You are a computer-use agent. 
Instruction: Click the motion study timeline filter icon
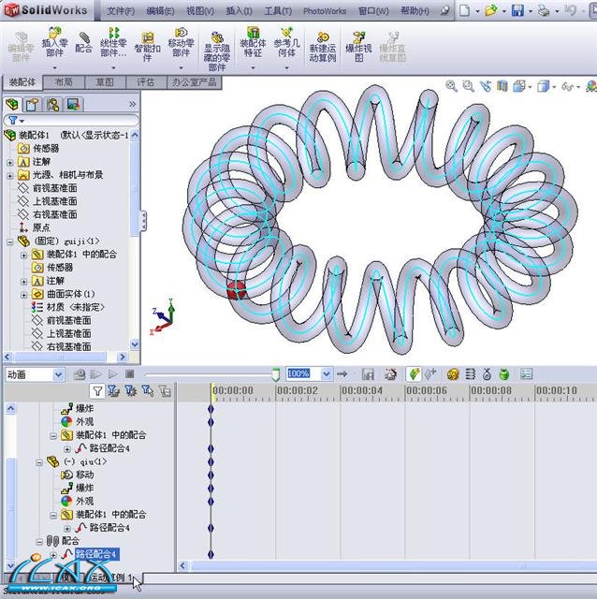[96, 391]
